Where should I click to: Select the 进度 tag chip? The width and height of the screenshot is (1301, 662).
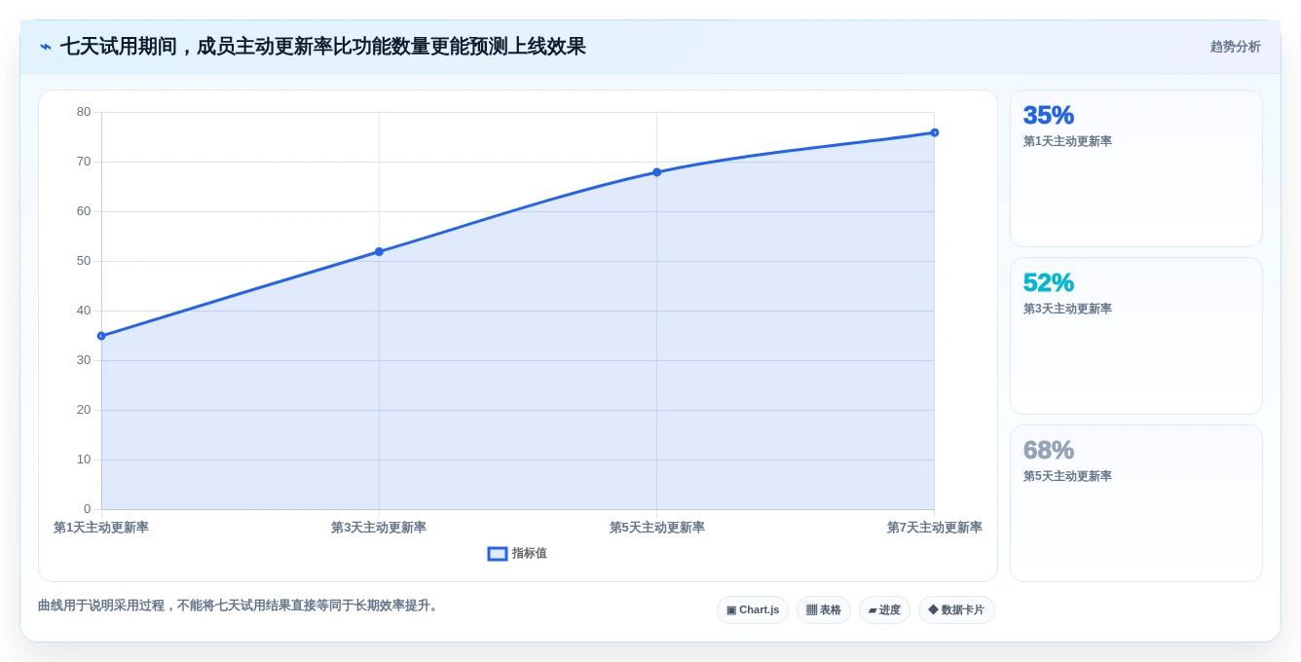pyautogui.click(x=884, y=610)
